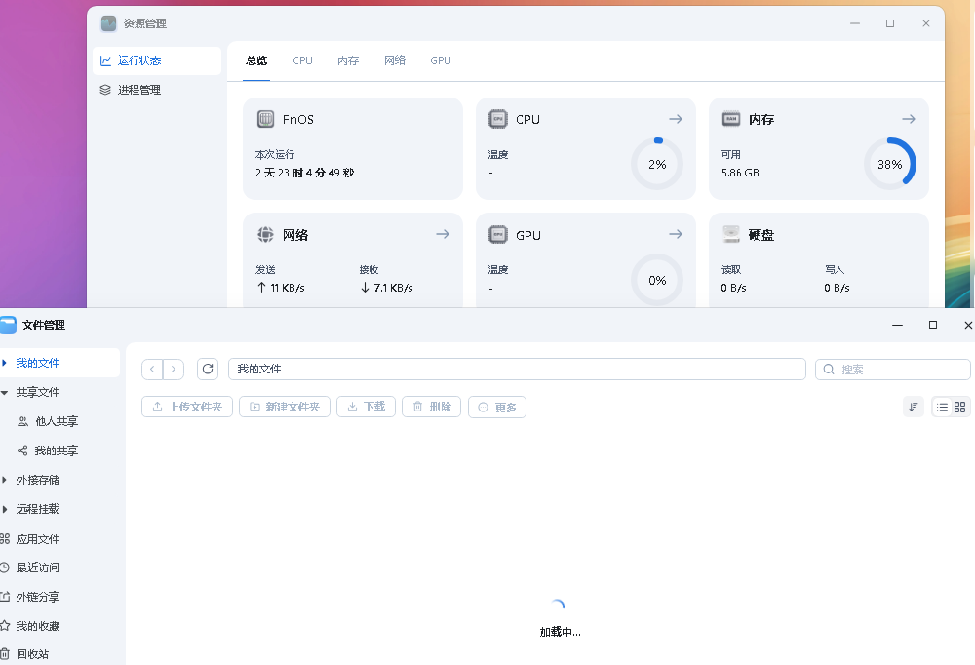This screenshot has width=975, height=665.
Task: Expand 外接存储 tree node
Action: 4,480
